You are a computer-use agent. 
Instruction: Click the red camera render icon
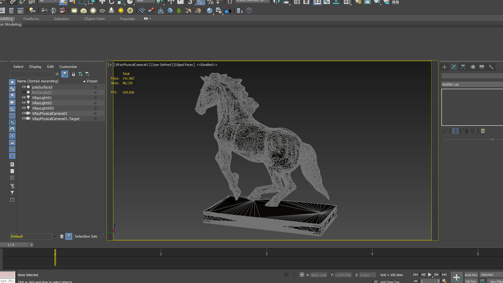point(62,10)
